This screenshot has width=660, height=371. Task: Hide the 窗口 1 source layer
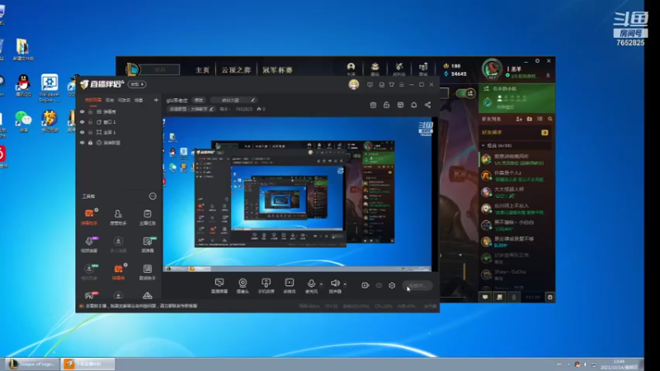82,122
